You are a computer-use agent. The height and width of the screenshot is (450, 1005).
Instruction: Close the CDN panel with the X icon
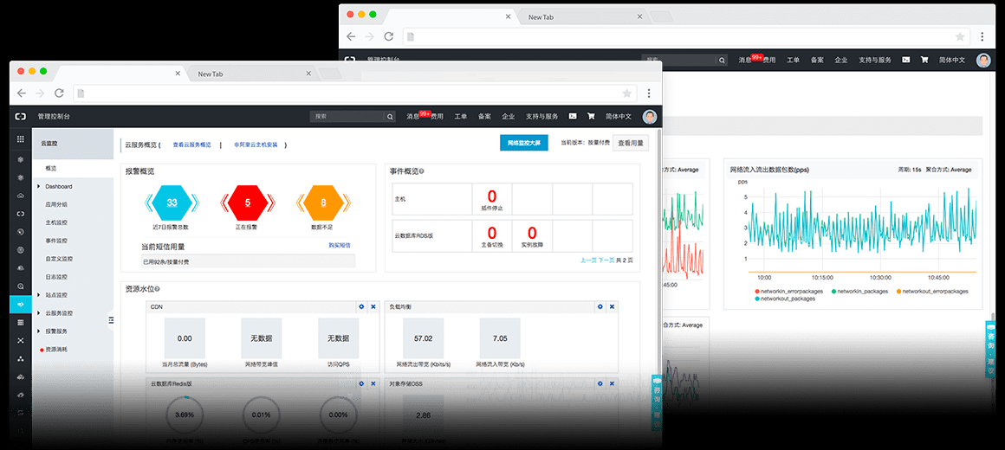click(373, 307)
